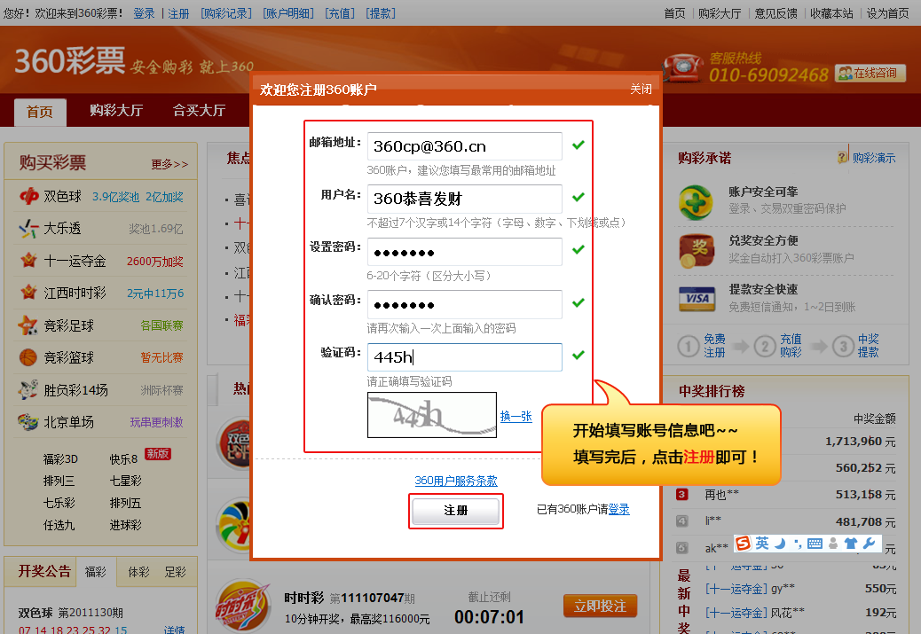
Task: Click into the 设置密码 field
Action: pyautogui.click(x=464, y=252)
